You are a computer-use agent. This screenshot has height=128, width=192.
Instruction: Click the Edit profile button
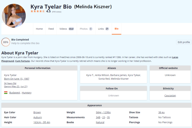pyautogui.click(x=184, y=42)
